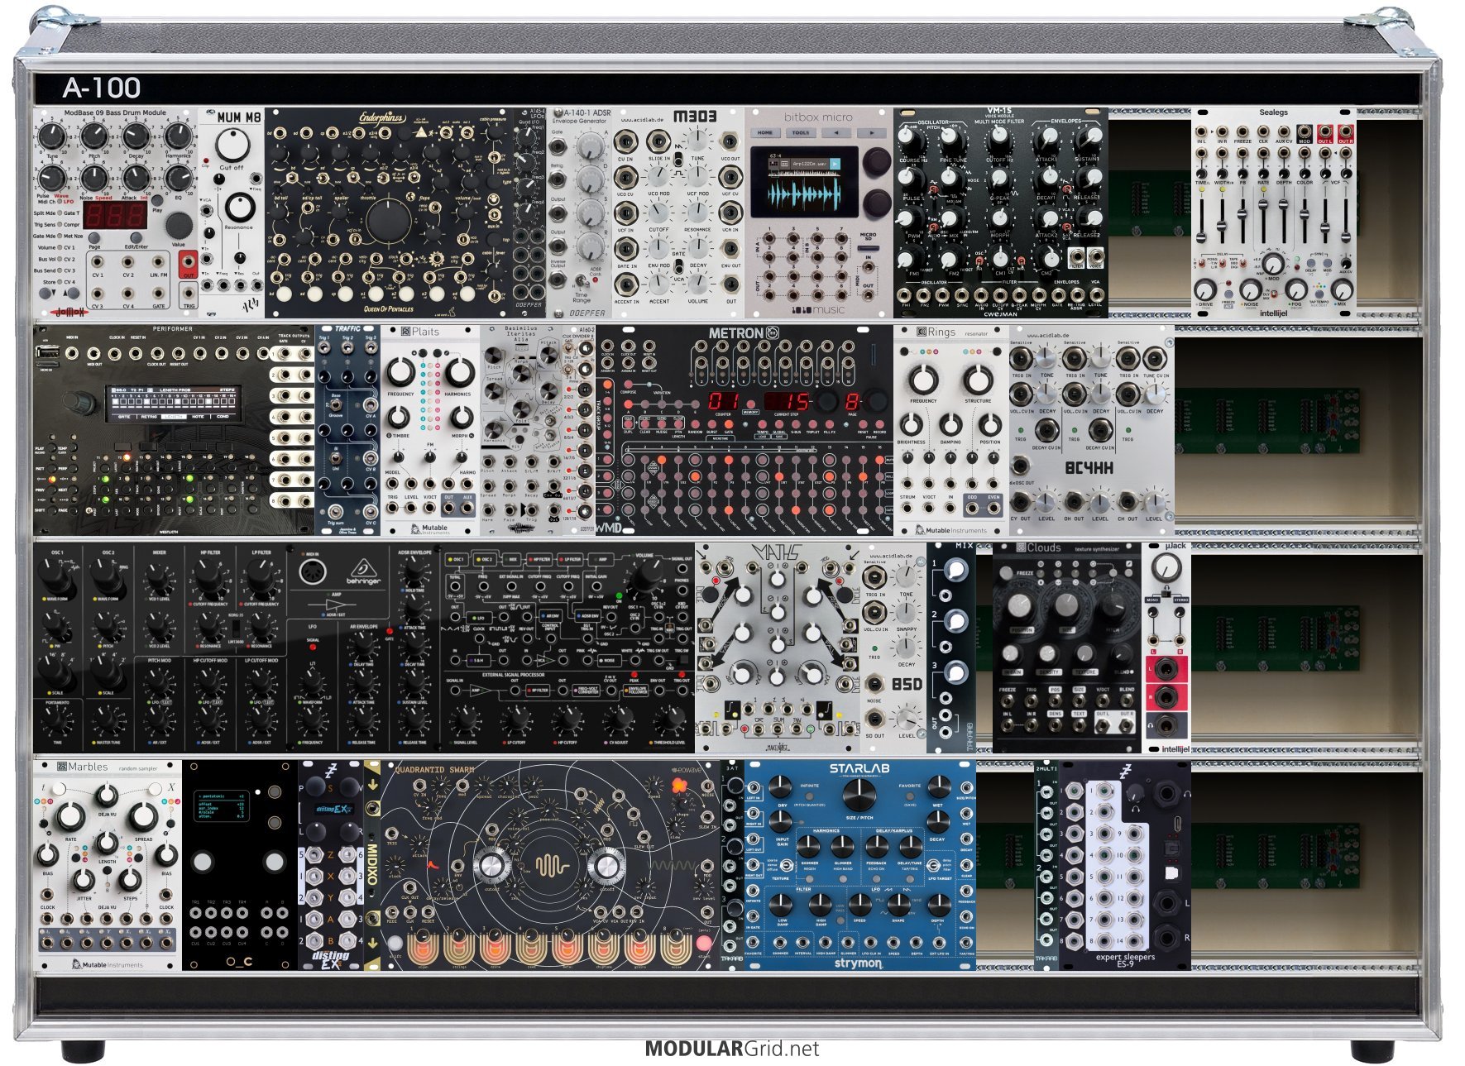Click the DRIVE knob on Sealegs
The height and width of the screenshot is (1066, 1465).
(1205, 289)
